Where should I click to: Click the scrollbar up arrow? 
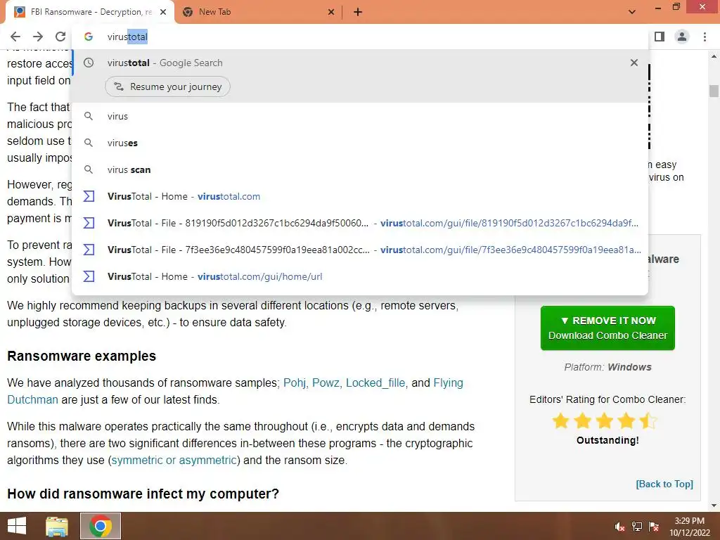(x=714, y=56)
